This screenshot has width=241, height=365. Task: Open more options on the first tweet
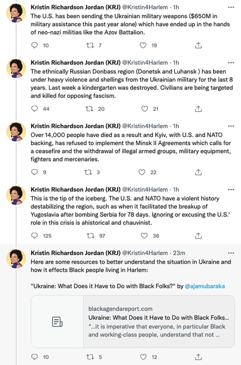point(230,7)
